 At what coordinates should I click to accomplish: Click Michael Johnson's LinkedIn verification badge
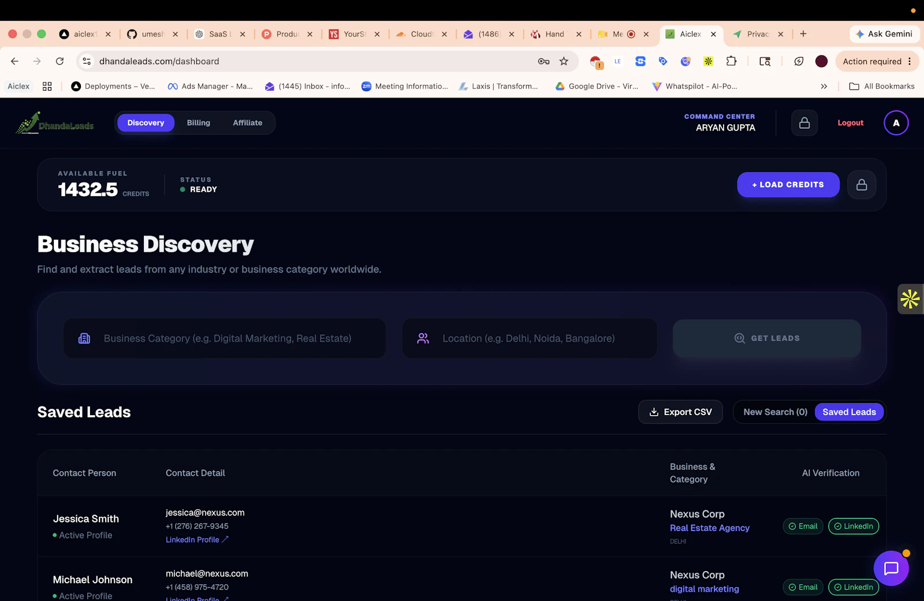854,587
